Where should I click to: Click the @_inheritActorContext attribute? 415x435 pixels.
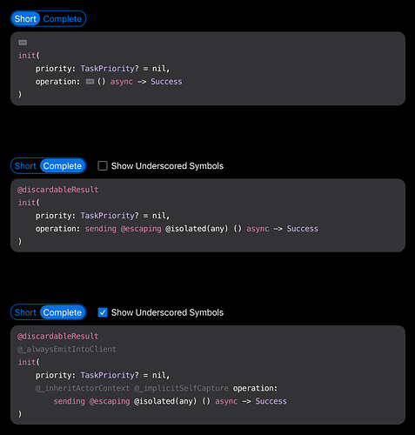coord(83,388)
